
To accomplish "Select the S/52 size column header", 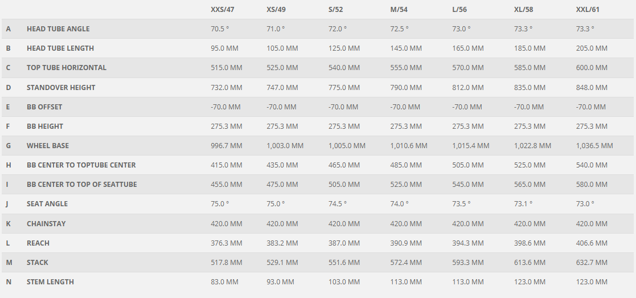I will (x=337, y=10).
